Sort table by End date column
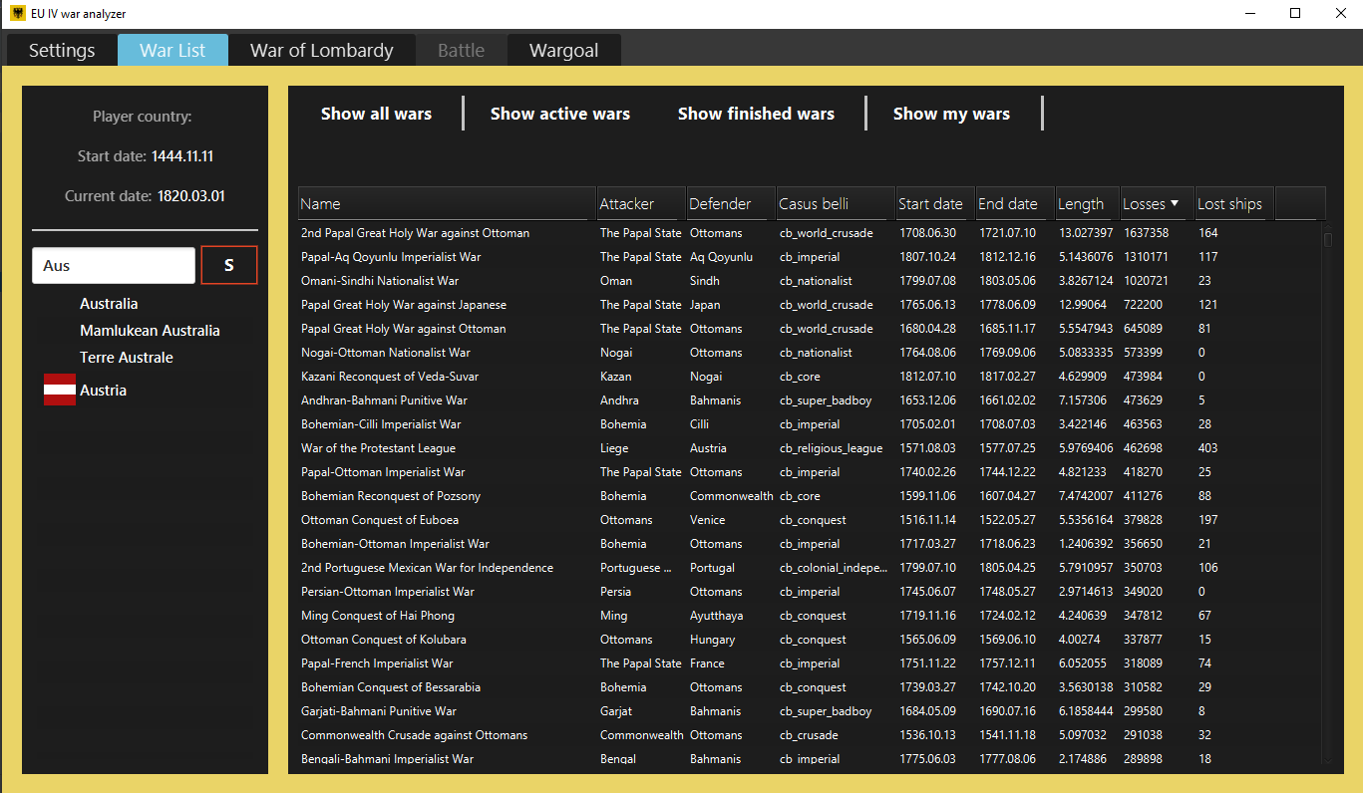1363x793 pixels. (1015, 203)
